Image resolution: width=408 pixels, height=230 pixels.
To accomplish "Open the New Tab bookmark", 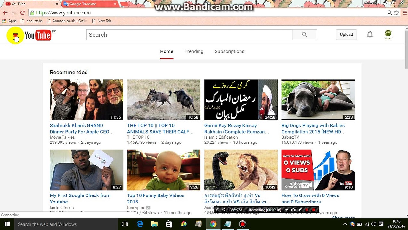I will [101, 21].
